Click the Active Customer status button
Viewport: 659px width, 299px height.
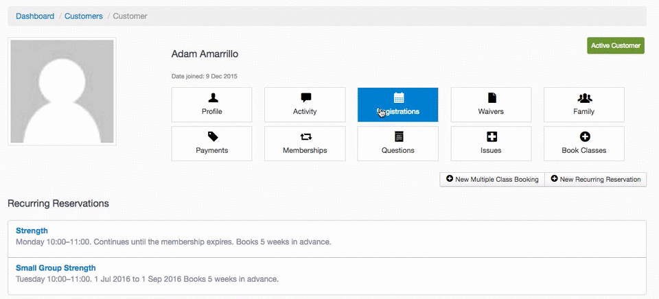click(616, 46)
